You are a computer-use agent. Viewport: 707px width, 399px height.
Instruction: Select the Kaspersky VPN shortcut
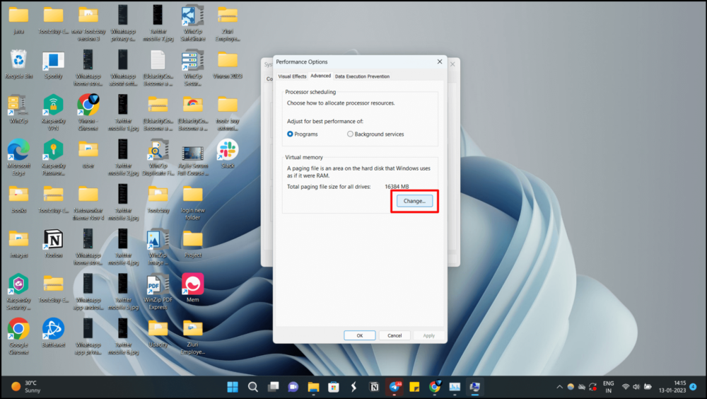(x=53, y=112)
